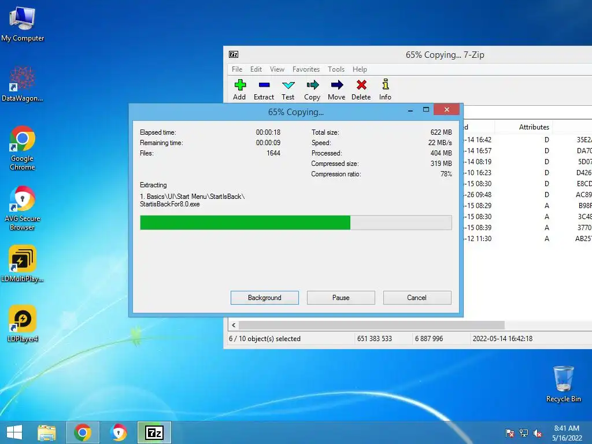Open the View menu in 7-Zip
592x444 pixels.
click(x=277, y=69)
